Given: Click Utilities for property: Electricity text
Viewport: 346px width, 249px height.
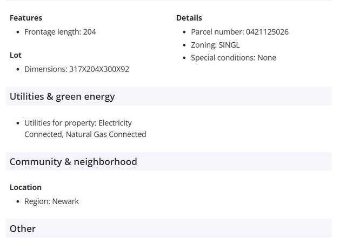Looking at the screenshot, I should pos(78,123).
